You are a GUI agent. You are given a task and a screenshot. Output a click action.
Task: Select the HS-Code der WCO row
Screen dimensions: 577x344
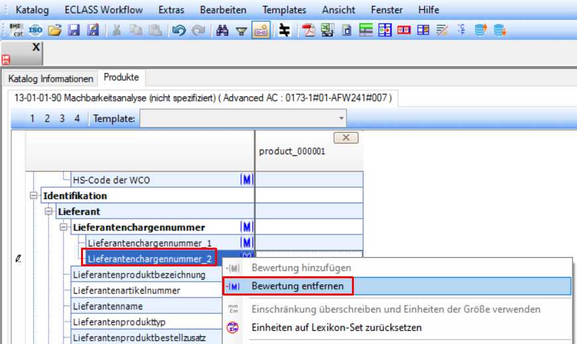(162, 180)
